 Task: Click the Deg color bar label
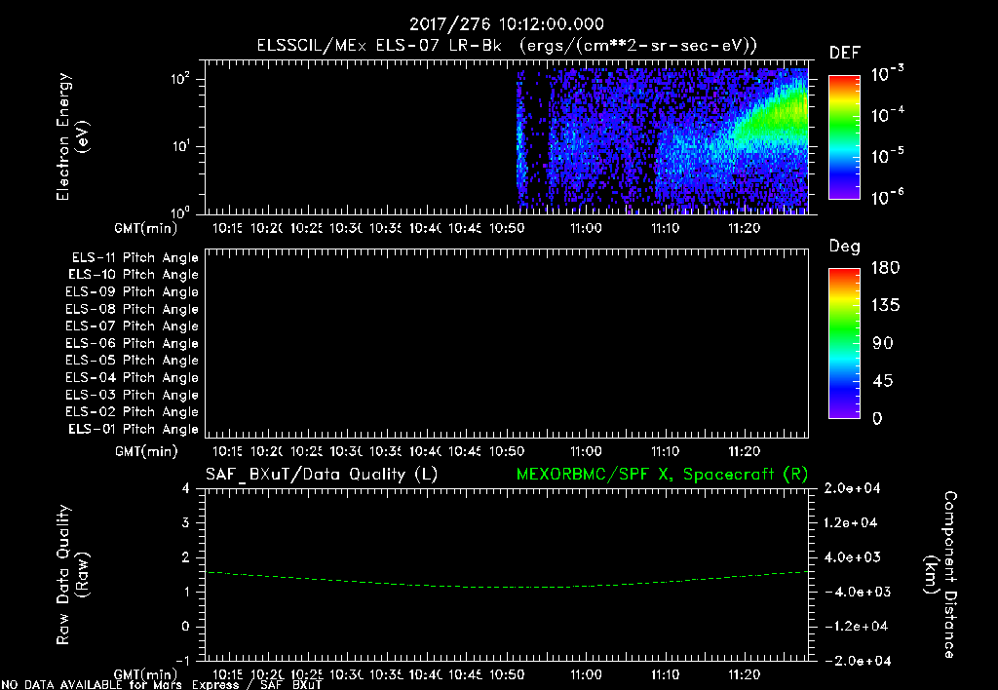click(844, 247)
